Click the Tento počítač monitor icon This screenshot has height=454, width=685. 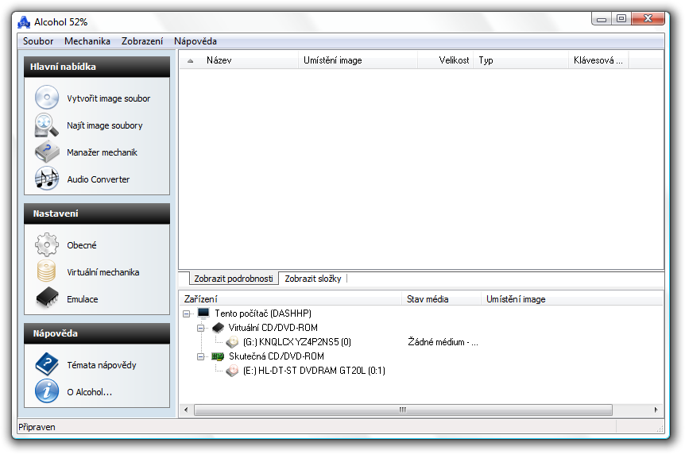click(x=203, y=313)
